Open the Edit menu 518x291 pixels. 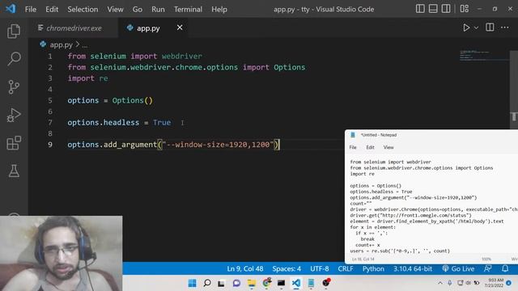click(52, 9)
